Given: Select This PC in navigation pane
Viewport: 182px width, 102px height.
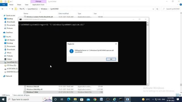Looking at the screenshot, I should tap(9, 37).
